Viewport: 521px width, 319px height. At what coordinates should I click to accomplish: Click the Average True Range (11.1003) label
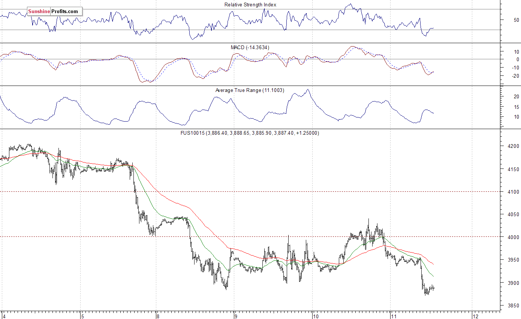click(250, 90)
